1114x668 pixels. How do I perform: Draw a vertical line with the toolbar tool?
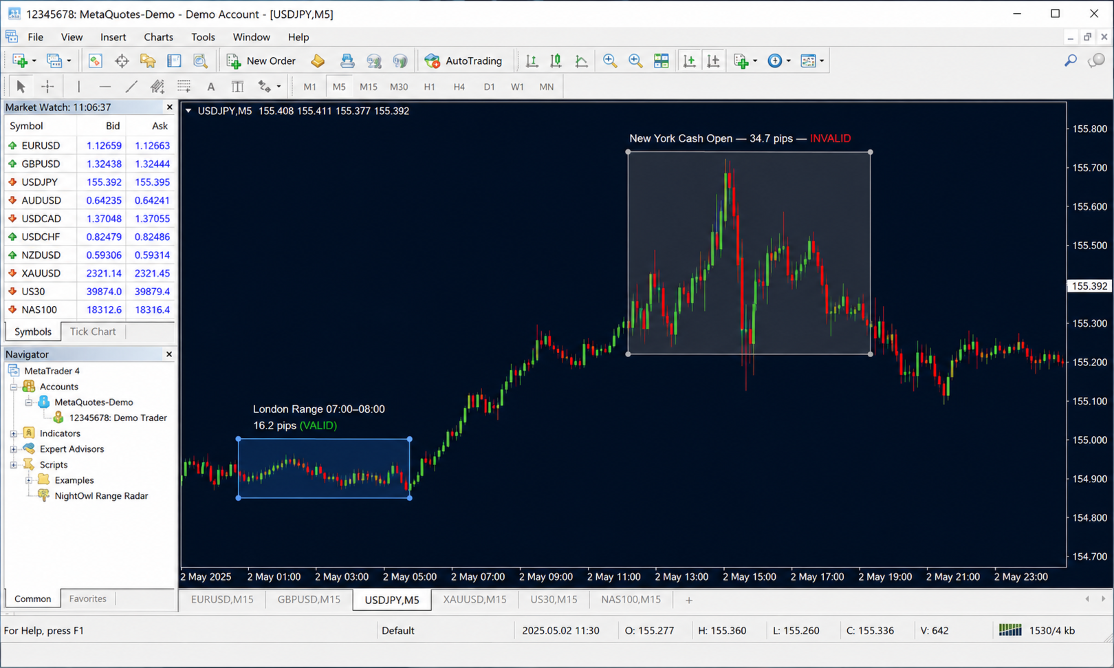[x=79, y=87]
